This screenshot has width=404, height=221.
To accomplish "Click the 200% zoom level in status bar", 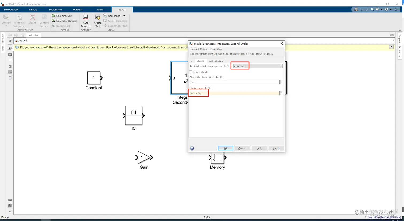I will 207,217.
